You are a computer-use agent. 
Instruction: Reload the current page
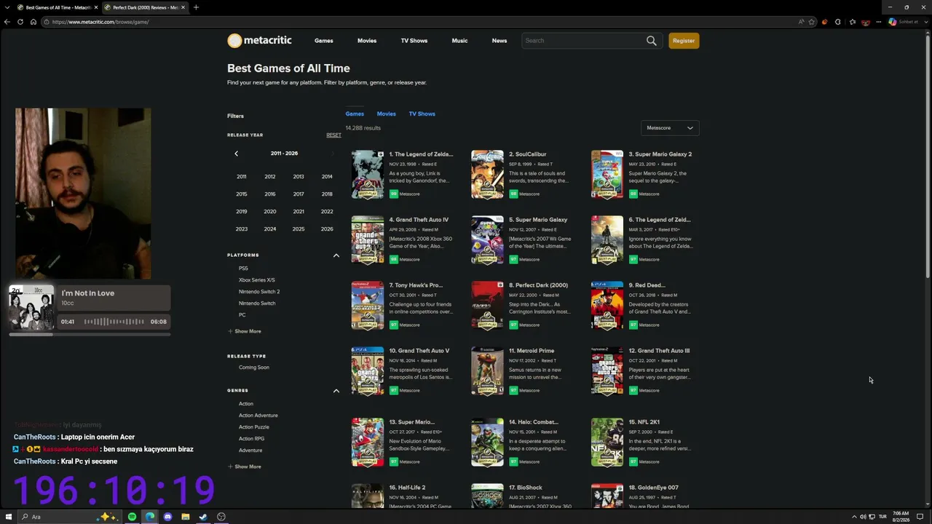20,22
